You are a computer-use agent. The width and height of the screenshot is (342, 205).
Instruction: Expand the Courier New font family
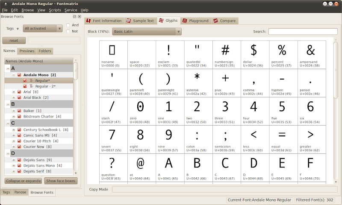click(x=14, y=147)
